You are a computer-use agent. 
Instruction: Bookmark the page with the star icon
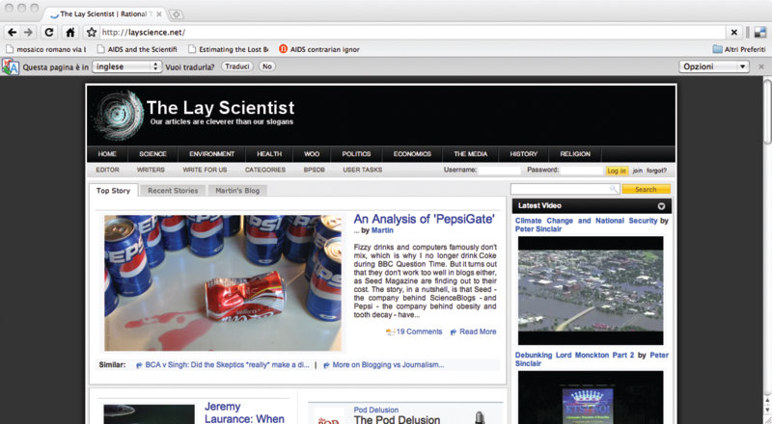point(92,33)
